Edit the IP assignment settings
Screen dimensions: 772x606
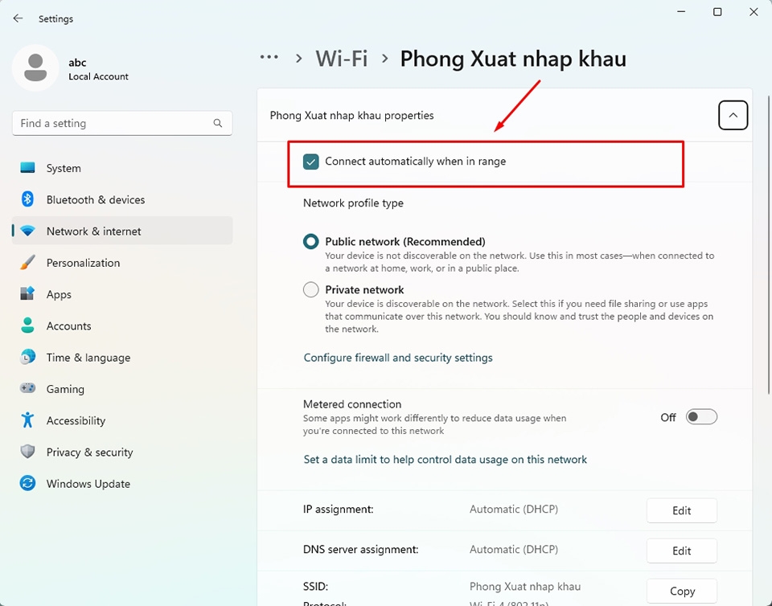tap(681, 510)
